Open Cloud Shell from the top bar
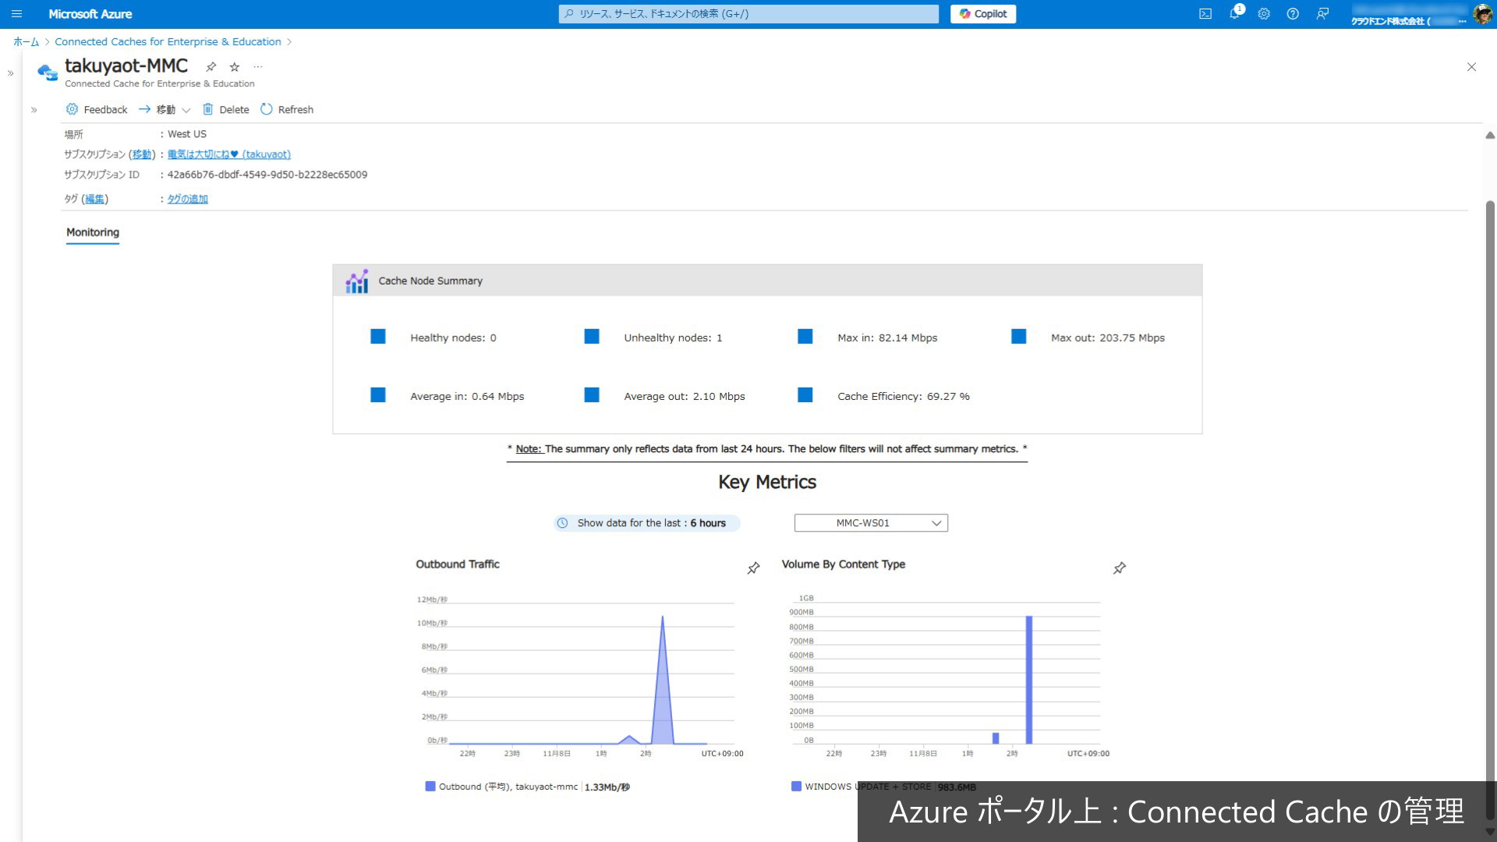The height and width of the screenshot is (842, 1497). pyautogui.click(x=1205, y=14)
